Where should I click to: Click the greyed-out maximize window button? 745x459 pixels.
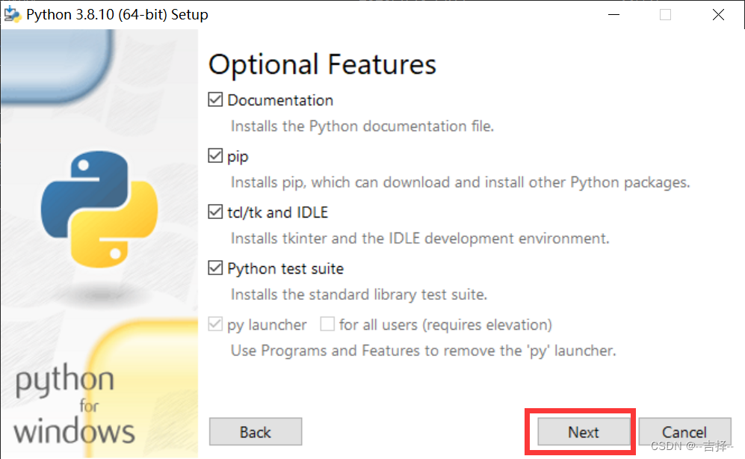point(665,14)
